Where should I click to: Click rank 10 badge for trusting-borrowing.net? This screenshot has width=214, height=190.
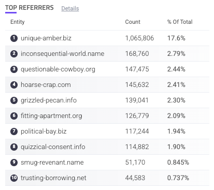14,178
